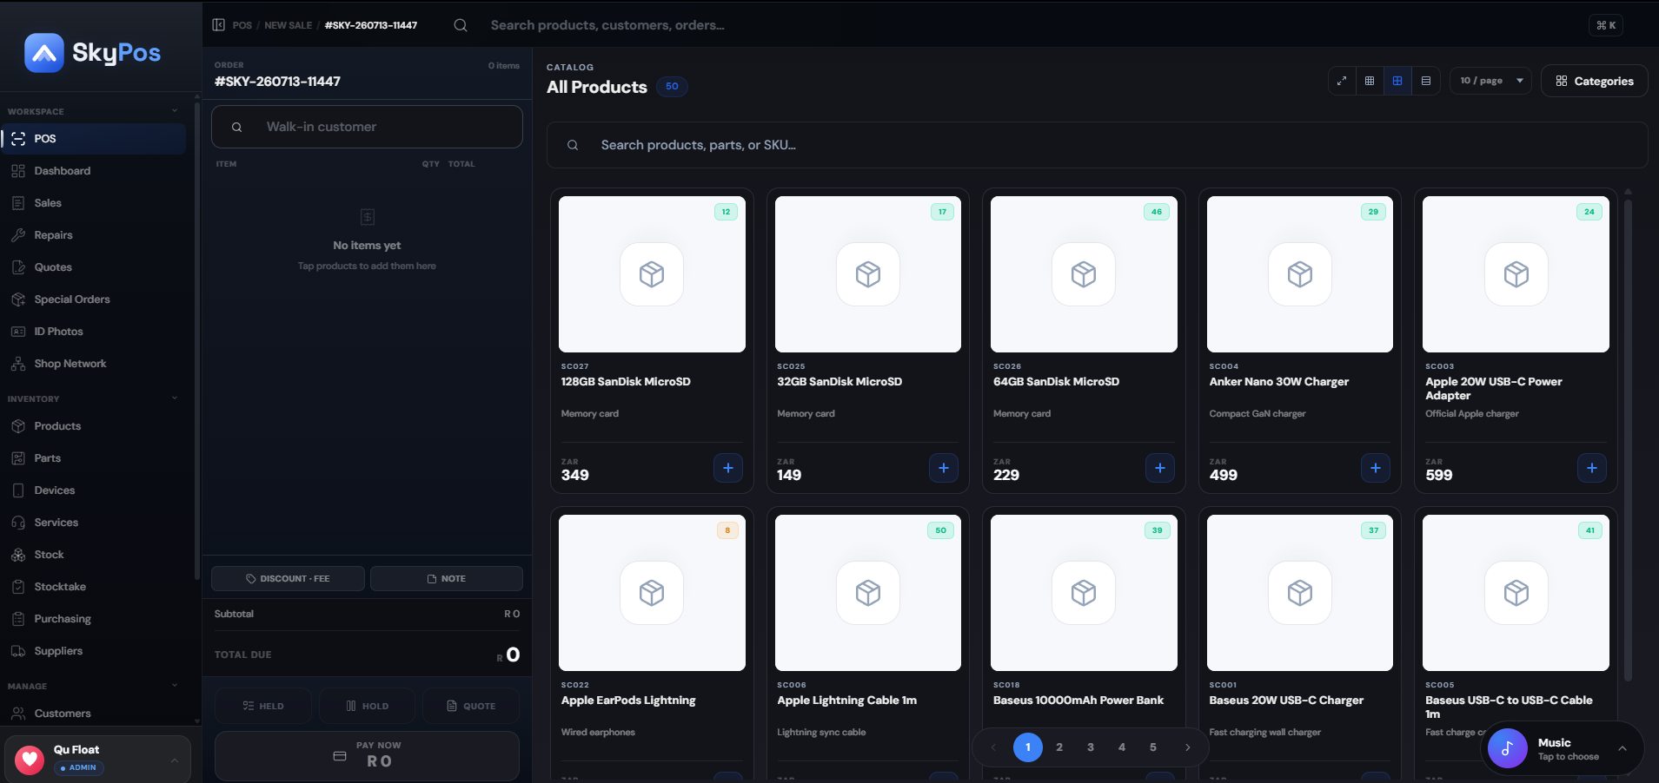Open Services in sidebar
The image size is (1659, 783).
pos(93,523)
